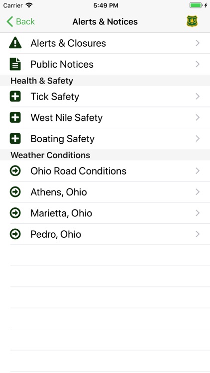
Task: Tap the plus icon beside Boating Safety
Action: (15, 139)
